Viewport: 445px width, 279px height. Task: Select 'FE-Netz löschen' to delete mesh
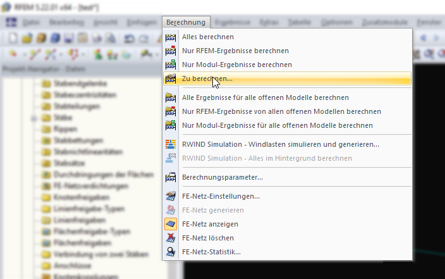287,238
